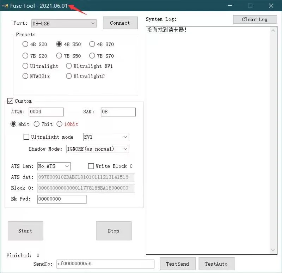Open the Port dropdown showing D8-USB
Image resolution: width=282 pixels, height=273 pixels.
pos(64,23)
